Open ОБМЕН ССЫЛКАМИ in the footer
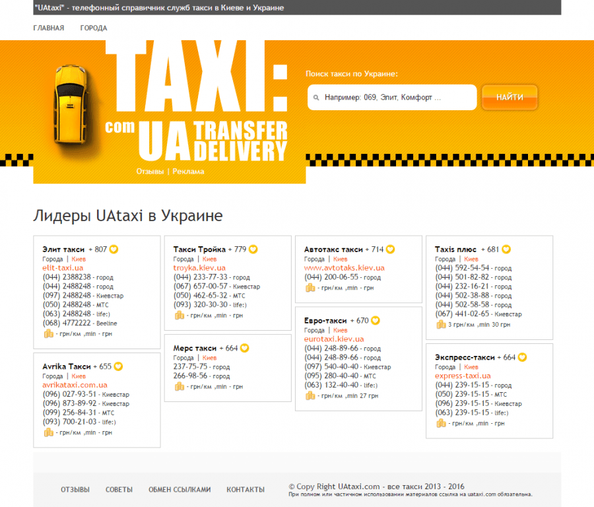Screen dimensions: 594x507 [180, 490]
